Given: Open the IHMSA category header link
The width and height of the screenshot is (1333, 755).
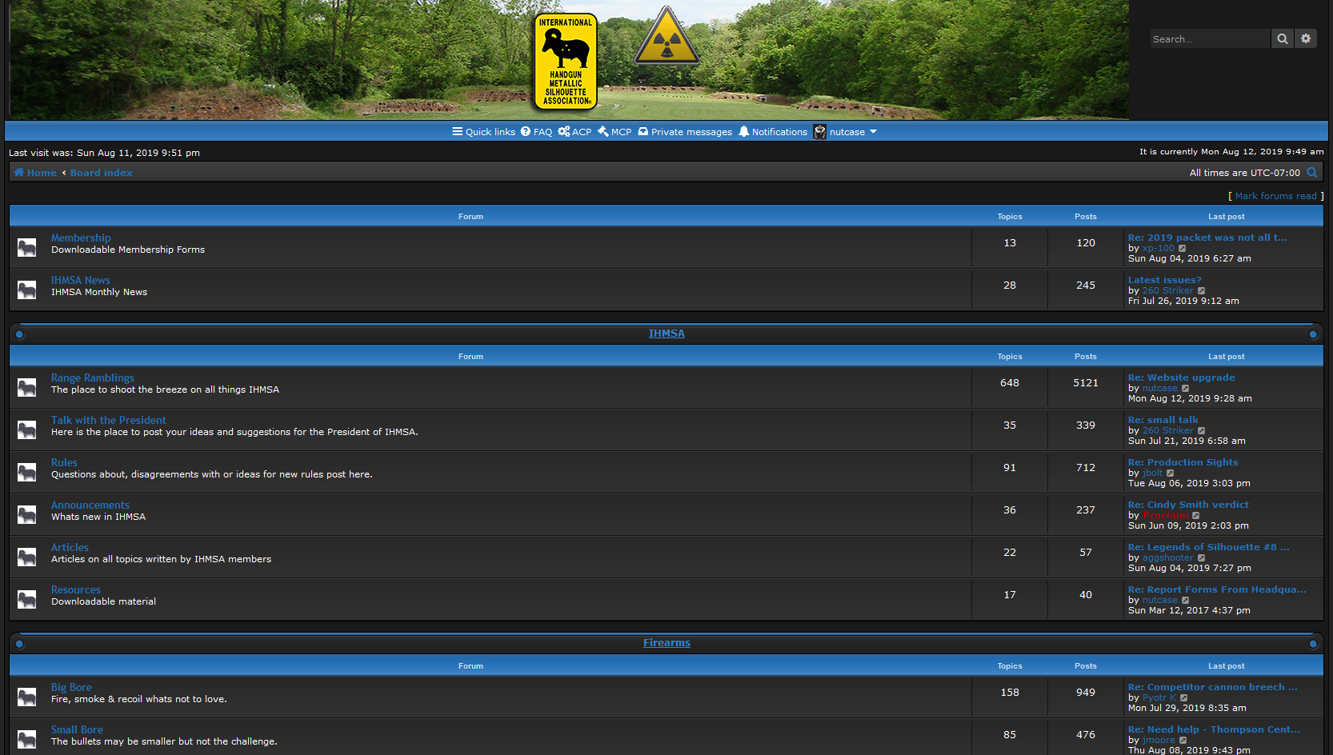Looking at the screenshot, I should click(x=666, y=334).
